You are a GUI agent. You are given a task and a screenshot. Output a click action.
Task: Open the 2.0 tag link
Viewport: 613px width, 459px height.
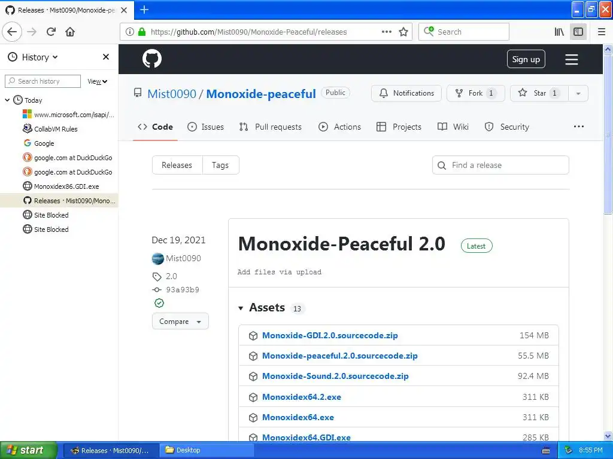(x=171, y=276)
